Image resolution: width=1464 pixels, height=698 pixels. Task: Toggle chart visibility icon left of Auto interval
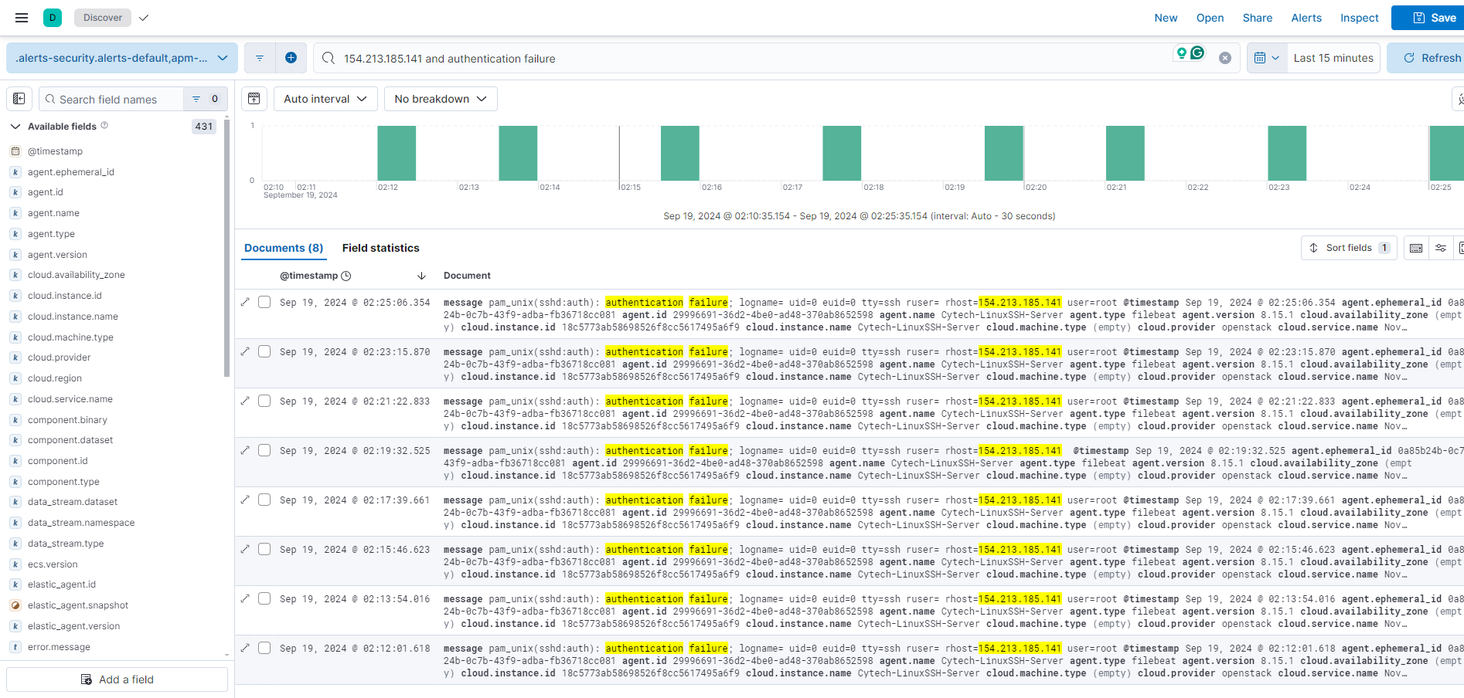pyautogui.click(x=254, y=99)
